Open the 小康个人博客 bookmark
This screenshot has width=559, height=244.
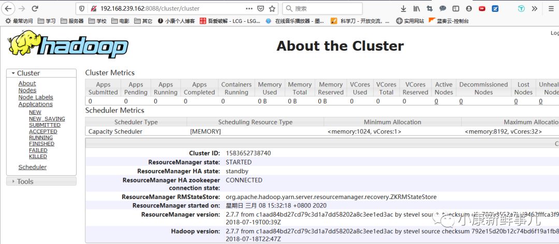(x=176, y=21)
